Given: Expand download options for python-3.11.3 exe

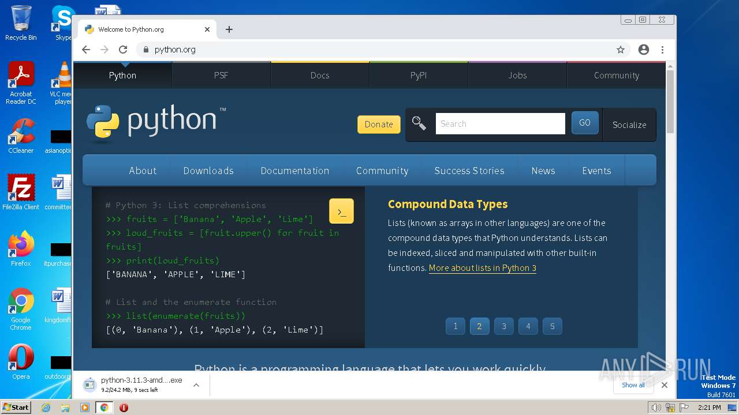Looking at the screenshot, I should pos(196,385).
